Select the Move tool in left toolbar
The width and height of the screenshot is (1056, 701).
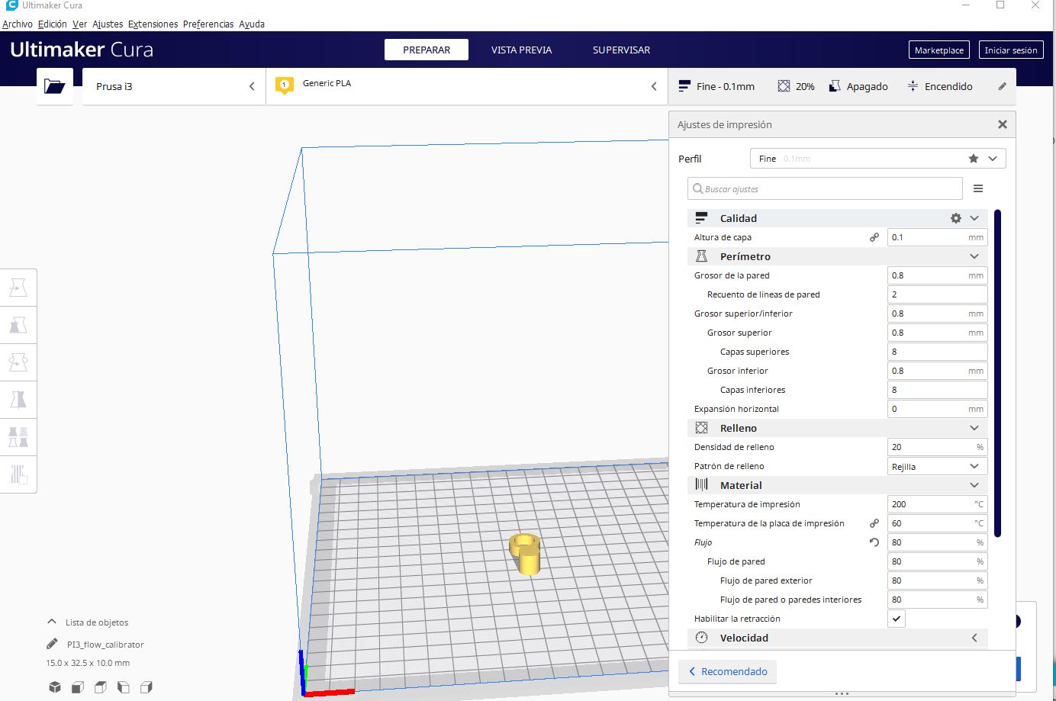[x=18, y=288]
